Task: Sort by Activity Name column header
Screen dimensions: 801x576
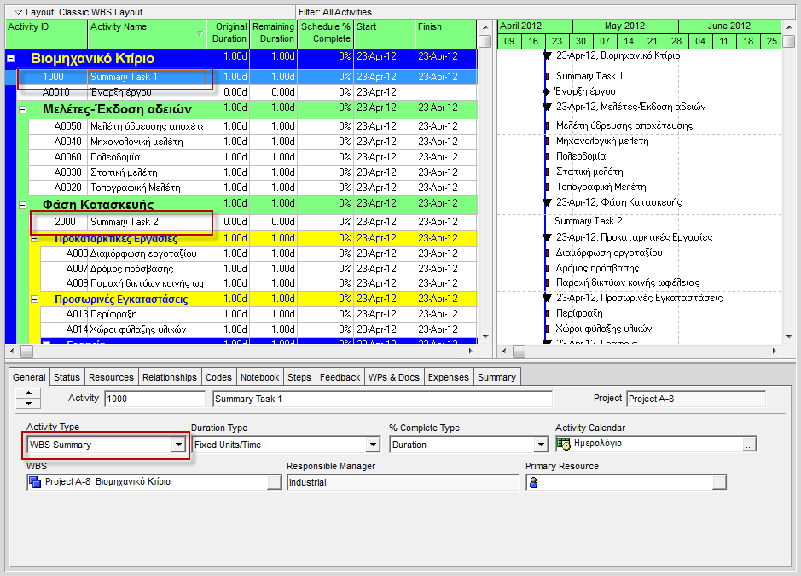Action: click(147, 34)
